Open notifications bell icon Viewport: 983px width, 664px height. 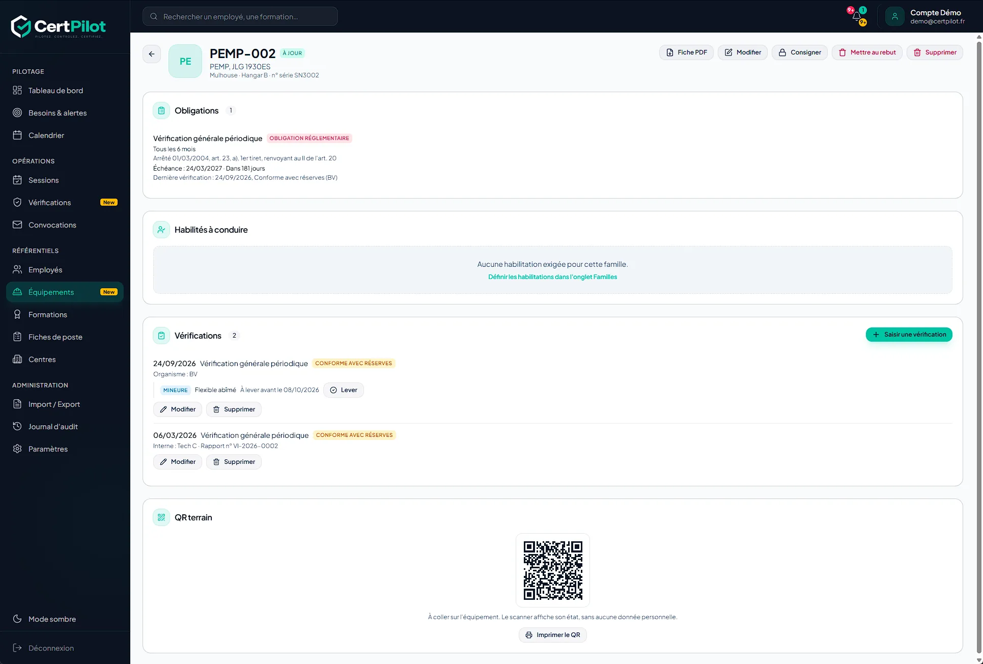pos(857,16)
